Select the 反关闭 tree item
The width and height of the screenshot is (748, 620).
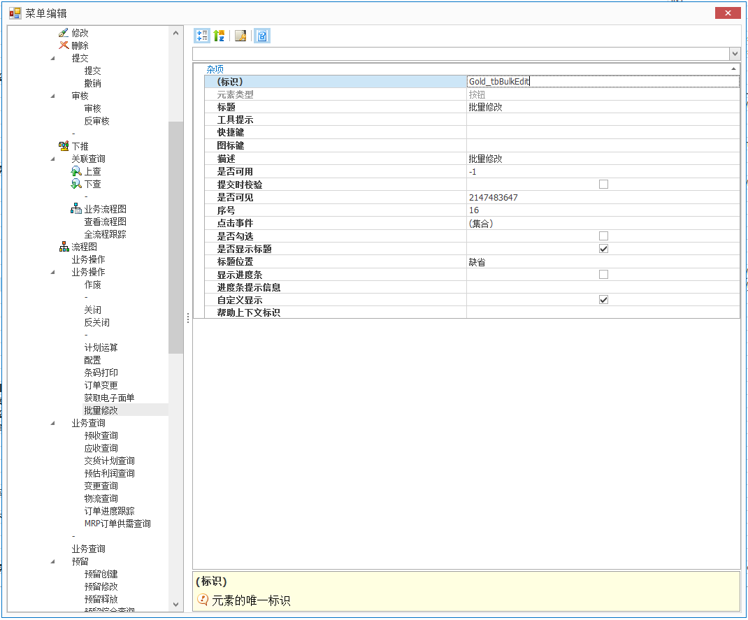97,322
